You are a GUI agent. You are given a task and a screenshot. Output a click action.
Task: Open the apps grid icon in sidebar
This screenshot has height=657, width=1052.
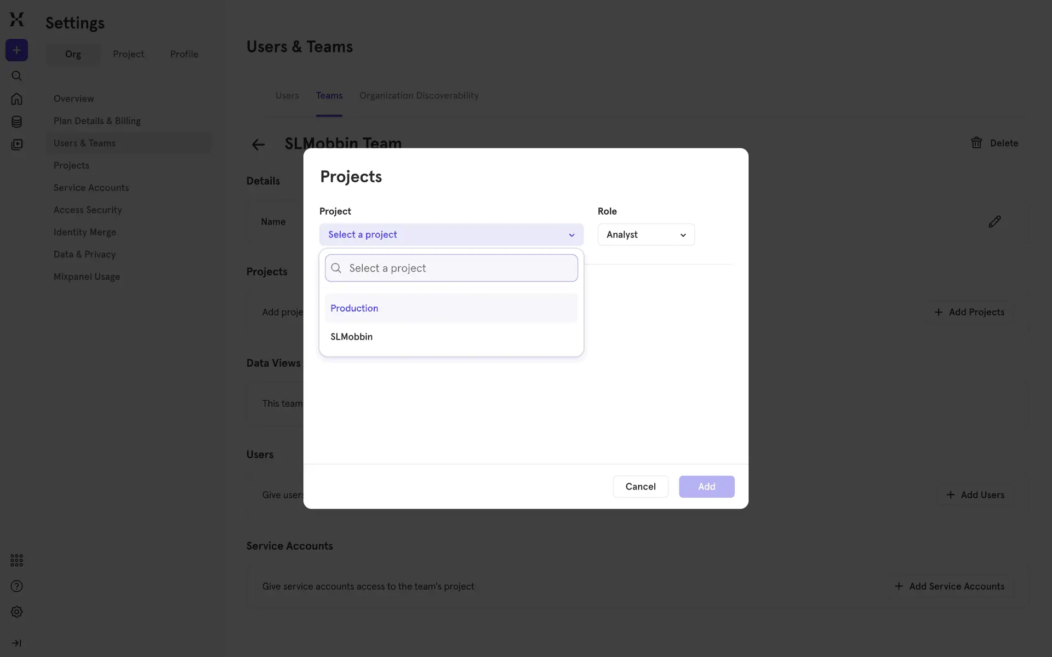(x=16, y=560)
